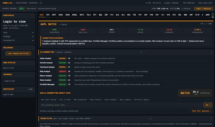Refresh the market regime data
Viewport: 215px width, 127px height.
(x=186, y=9)
